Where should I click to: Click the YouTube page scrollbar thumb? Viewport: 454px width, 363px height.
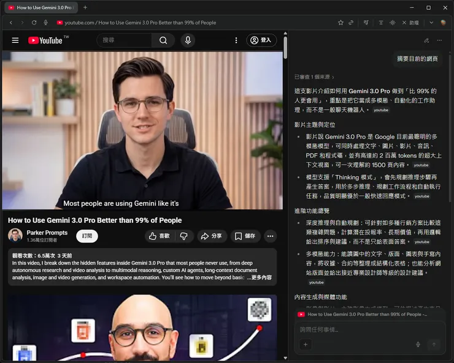(x=285, y=48)
